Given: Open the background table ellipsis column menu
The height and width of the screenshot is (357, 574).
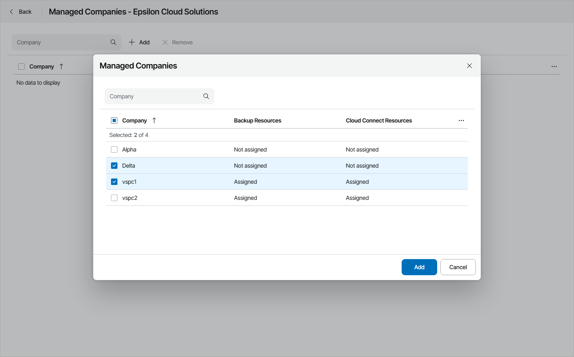Looking at the screenshot, I should click(x=554, y=66).
